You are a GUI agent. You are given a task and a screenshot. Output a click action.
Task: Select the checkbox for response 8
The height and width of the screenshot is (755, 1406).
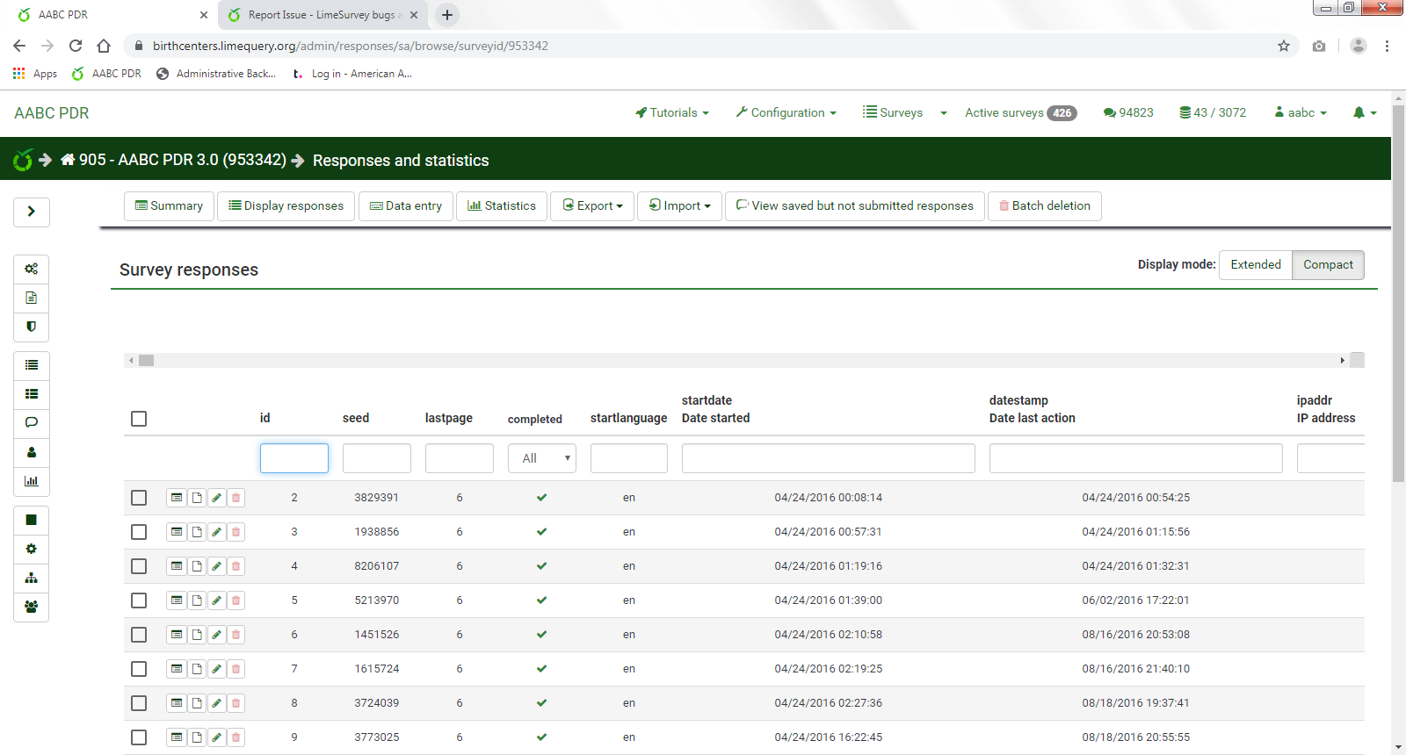[139, 703]
